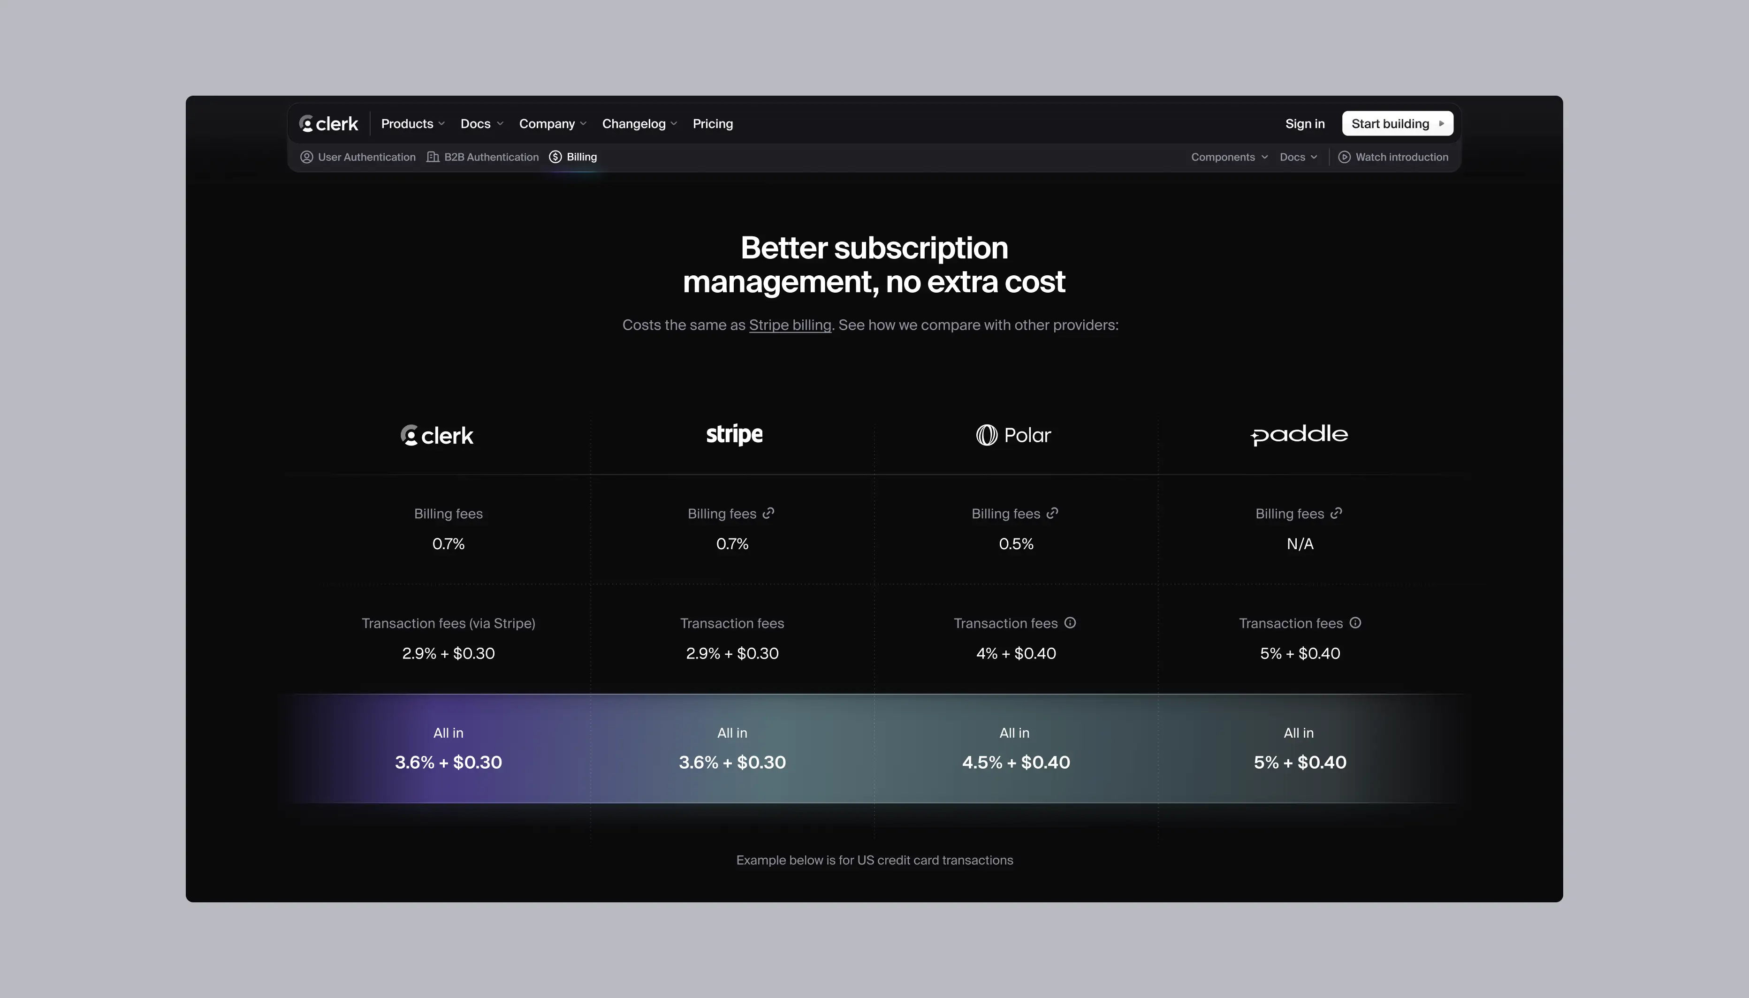Click Polar's billing fee '0.5%'

[x=1016, y=544]
